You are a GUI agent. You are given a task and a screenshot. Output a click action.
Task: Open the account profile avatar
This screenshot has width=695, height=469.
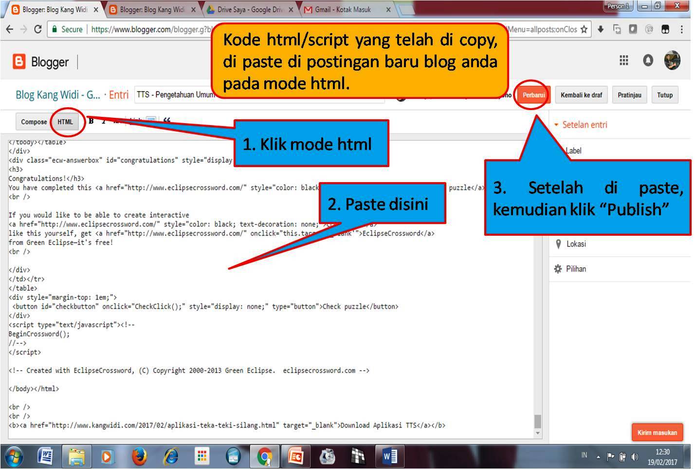point(672,60)
